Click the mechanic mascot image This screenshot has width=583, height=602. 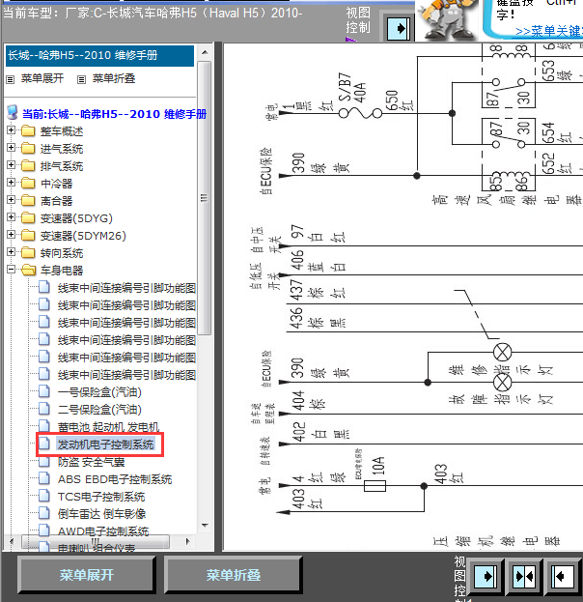447,19
